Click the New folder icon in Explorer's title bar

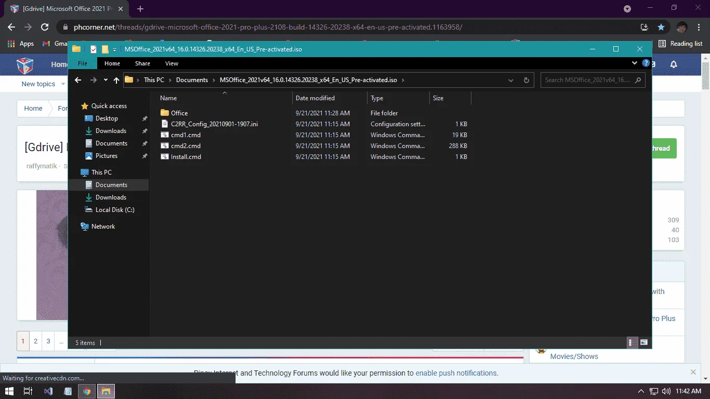pyautogui.click(x=105, y=49)
